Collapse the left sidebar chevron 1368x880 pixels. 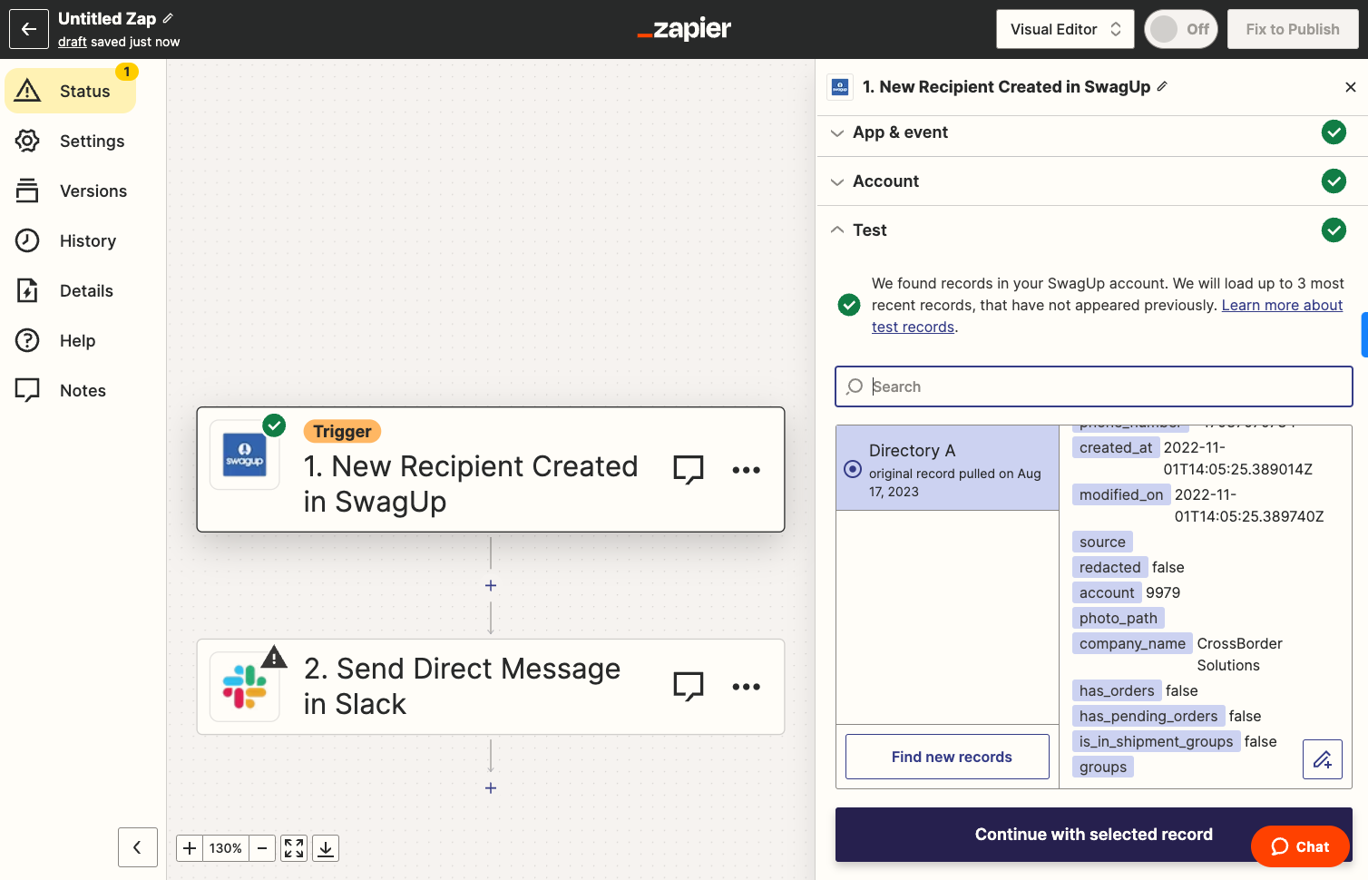138,847
